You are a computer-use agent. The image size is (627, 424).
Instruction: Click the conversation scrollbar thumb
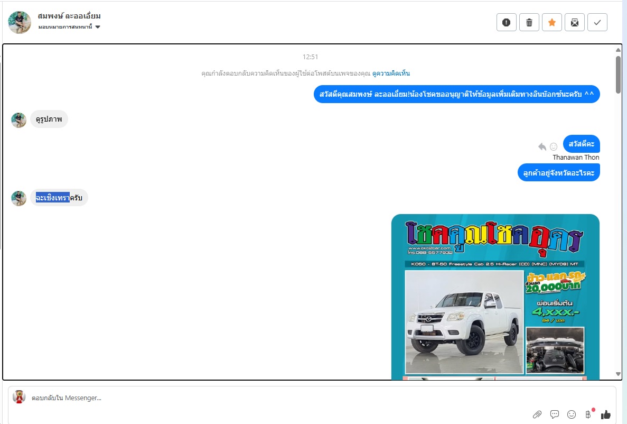(x=618, y=75)
